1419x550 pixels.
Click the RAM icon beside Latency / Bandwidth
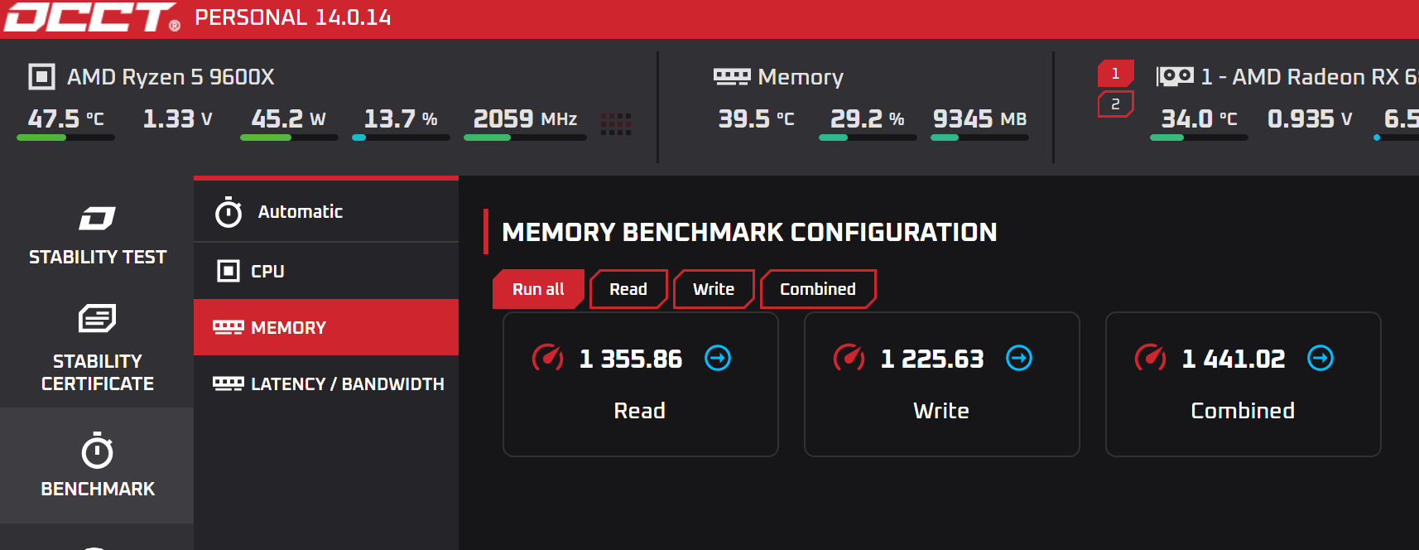click(228, 384)
